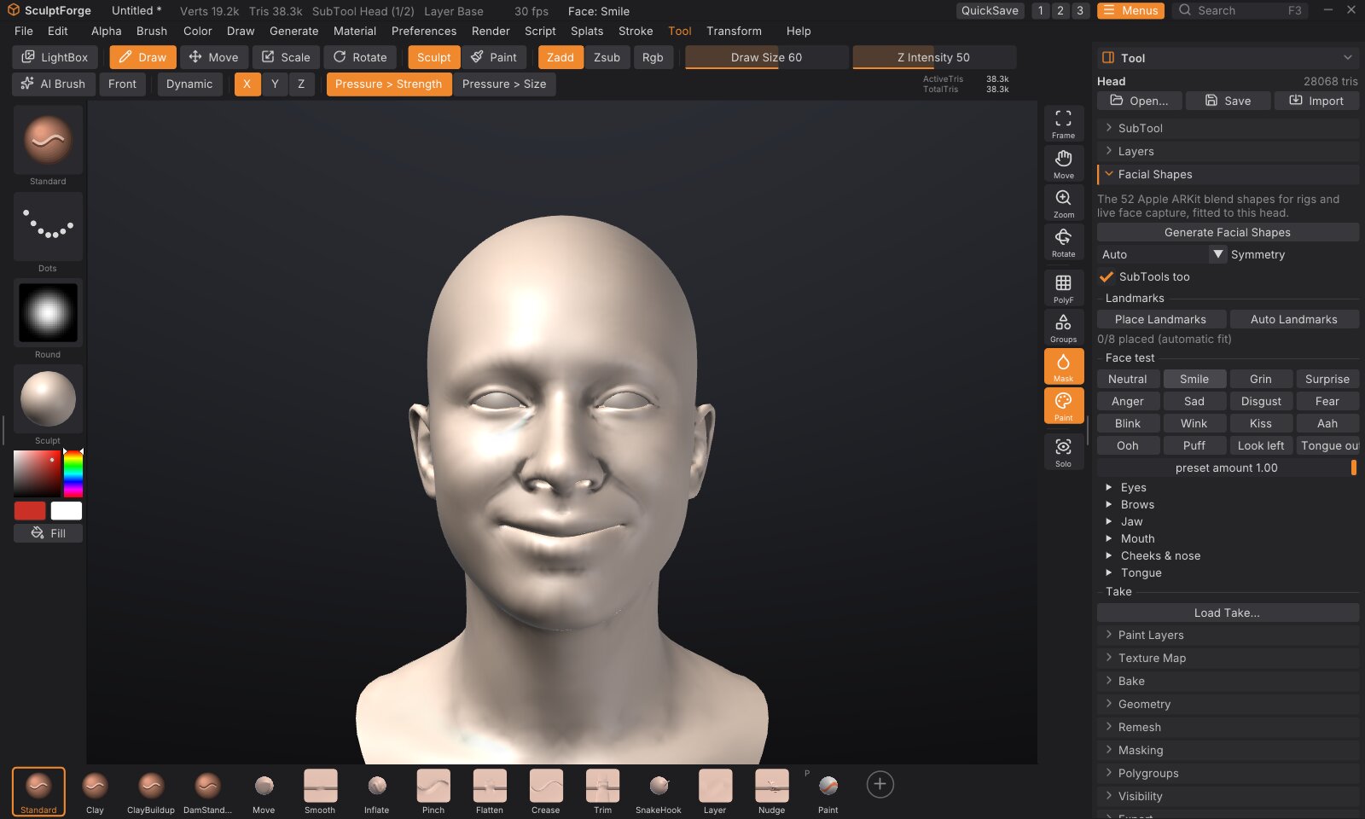Select the Pinch brush
The width and height of the screenshot is (1365, 819).
[433, 792]
